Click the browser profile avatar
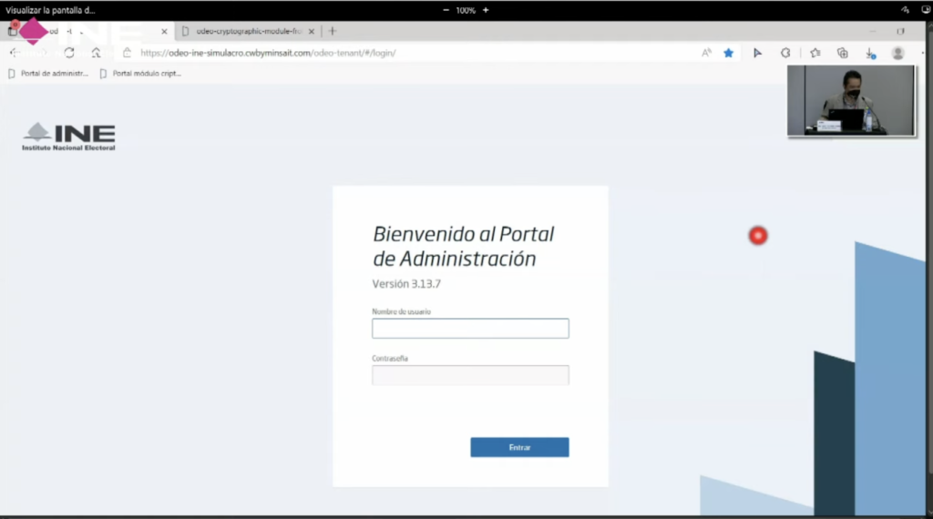Screen dimensions: 933x519 (897, 53)
